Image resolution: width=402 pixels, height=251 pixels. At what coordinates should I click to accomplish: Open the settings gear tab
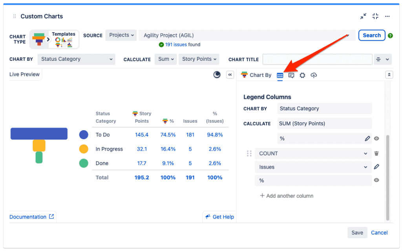(x=302, y=75)
